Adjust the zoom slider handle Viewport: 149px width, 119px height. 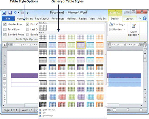click(128, 110)
